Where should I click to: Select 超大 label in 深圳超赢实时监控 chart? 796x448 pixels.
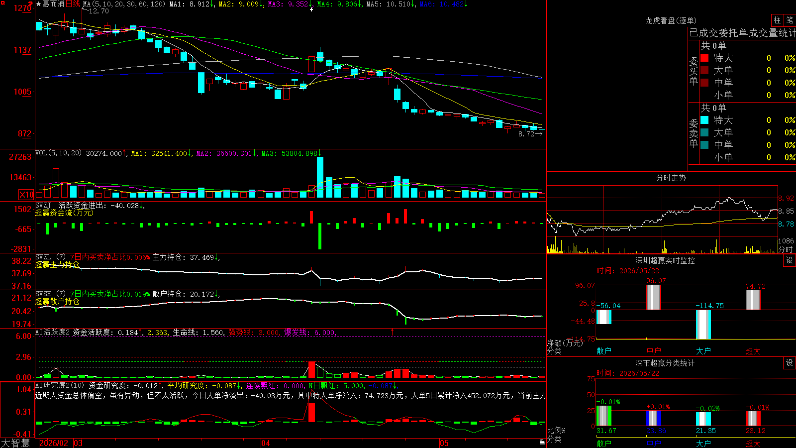tap(753, 351)
